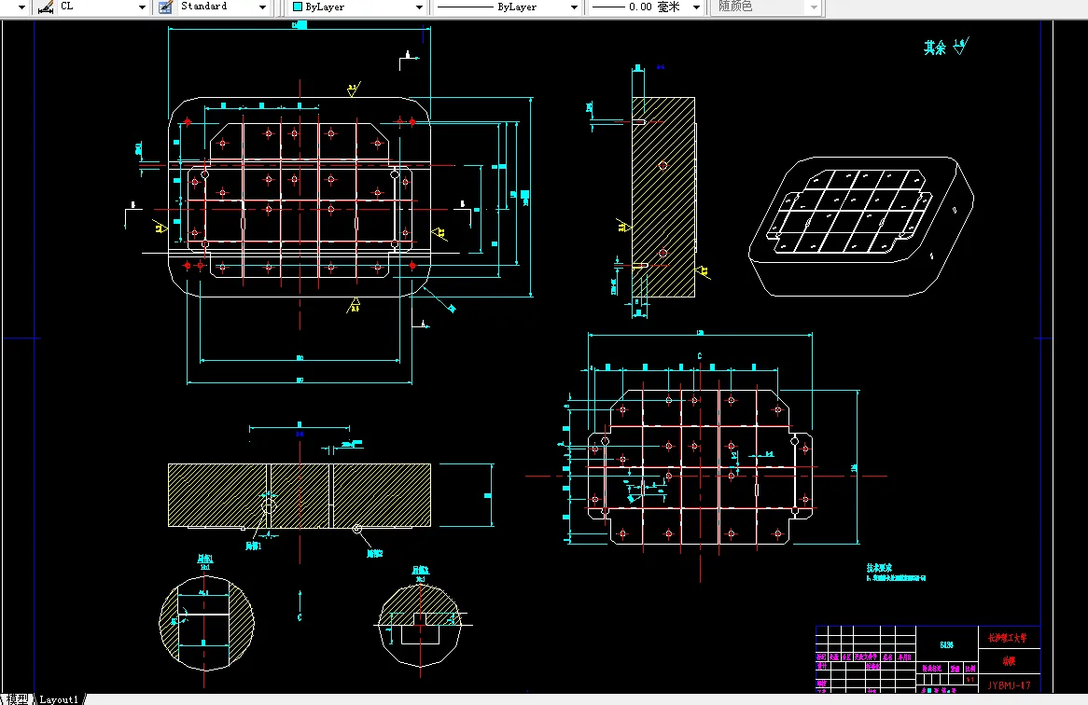This screenshot has width=1088, height=705.
Task: Click the cyan ByLayer color swatch
Action: click(298, 7)
